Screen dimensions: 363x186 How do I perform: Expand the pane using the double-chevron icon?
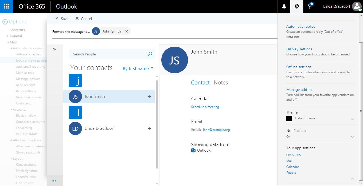click(54, 49)
